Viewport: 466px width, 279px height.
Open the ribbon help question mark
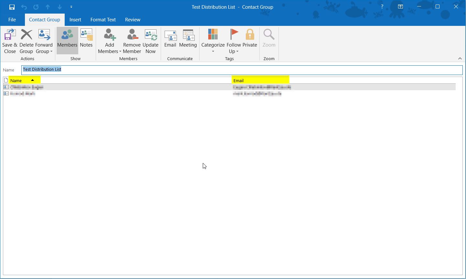382,6
